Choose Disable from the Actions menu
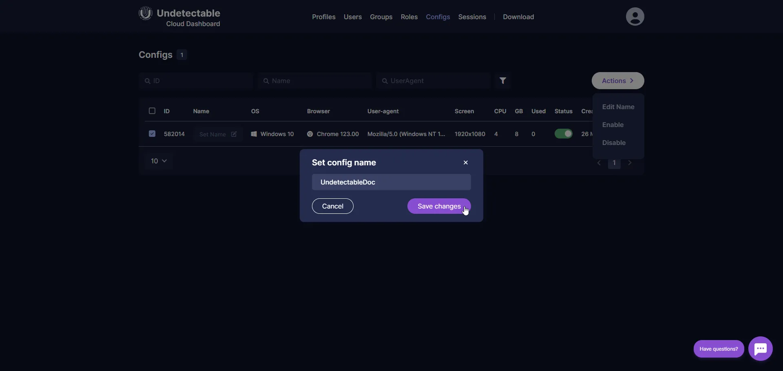Screen dimensions: 783x371 tap(614, 143)
